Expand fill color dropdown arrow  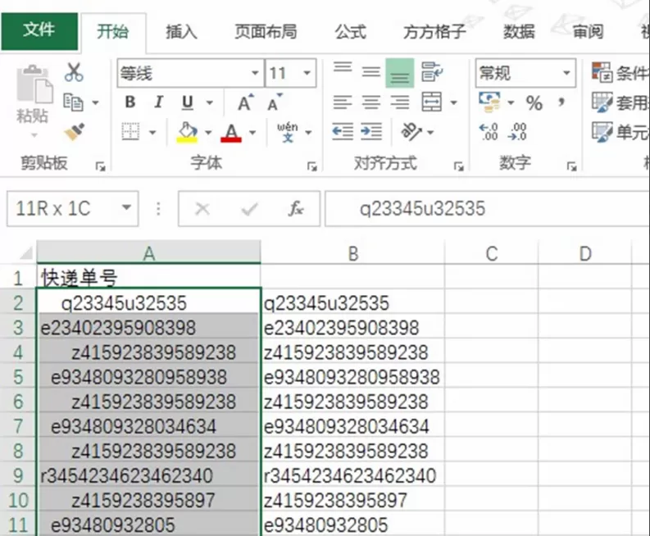[208, 133]
